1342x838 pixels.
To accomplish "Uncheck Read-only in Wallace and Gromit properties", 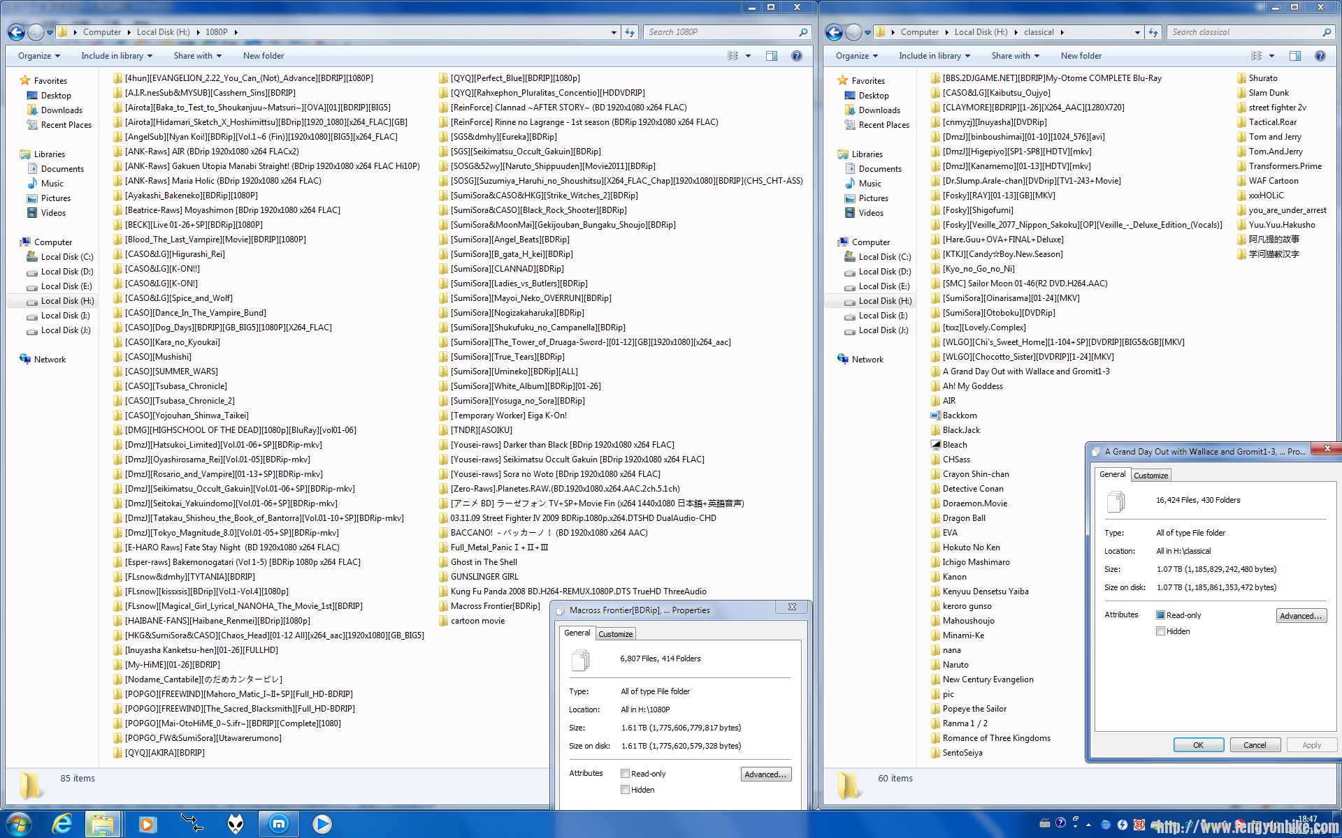I will pyautogui.click(x=1160, y=615).
